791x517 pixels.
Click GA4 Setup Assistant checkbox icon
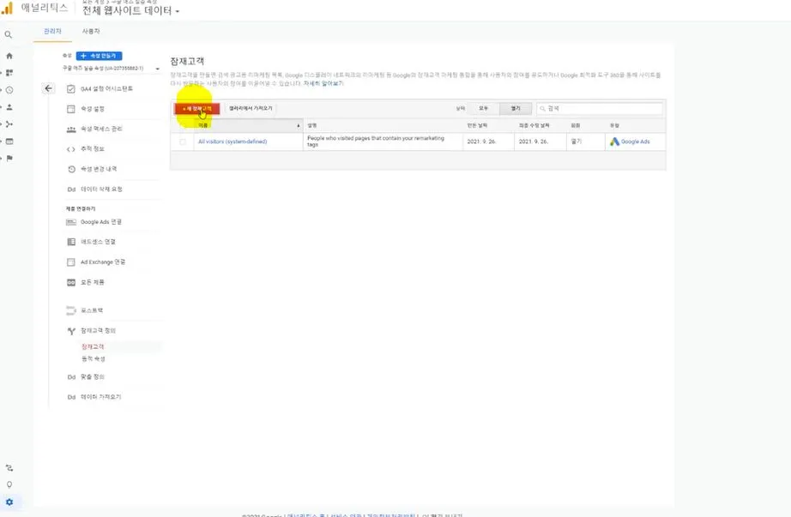(71, 89)
